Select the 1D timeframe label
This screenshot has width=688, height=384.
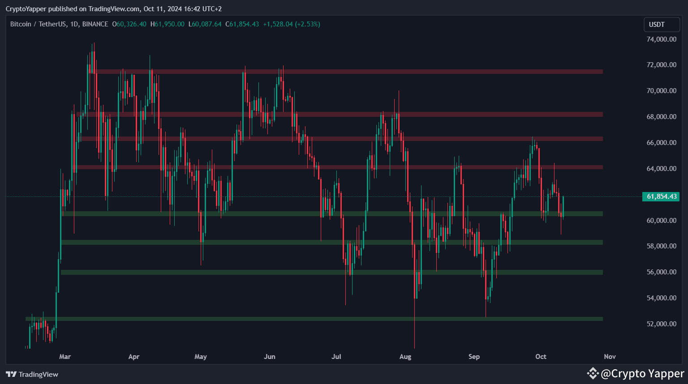(74, 24)
